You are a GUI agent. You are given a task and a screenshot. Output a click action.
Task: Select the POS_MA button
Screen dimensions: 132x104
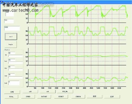[x=65, y=92]
